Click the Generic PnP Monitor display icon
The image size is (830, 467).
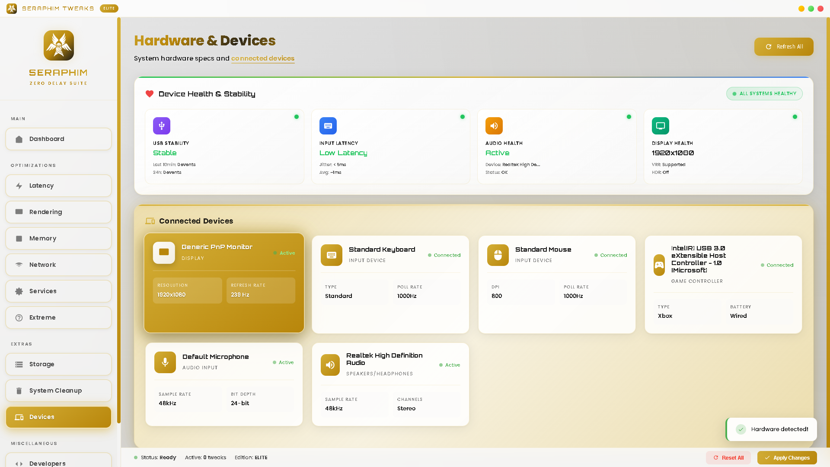164,253
